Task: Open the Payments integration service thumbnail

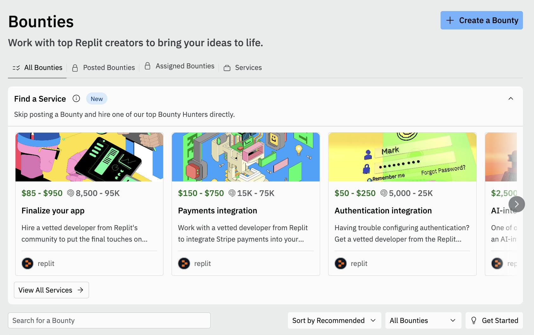Action: click(x=245, y=157)
